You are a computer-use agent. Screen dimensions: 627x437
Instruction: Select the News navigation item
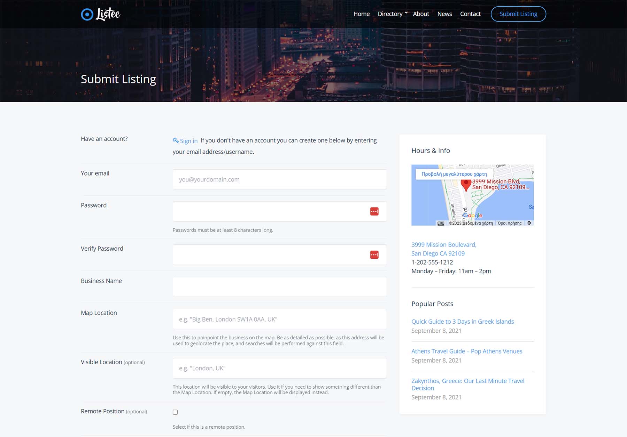444,14
